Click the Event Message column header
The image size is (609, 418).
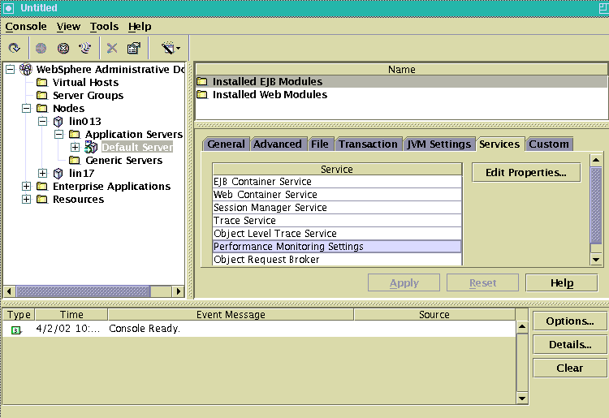coord(231,314)
